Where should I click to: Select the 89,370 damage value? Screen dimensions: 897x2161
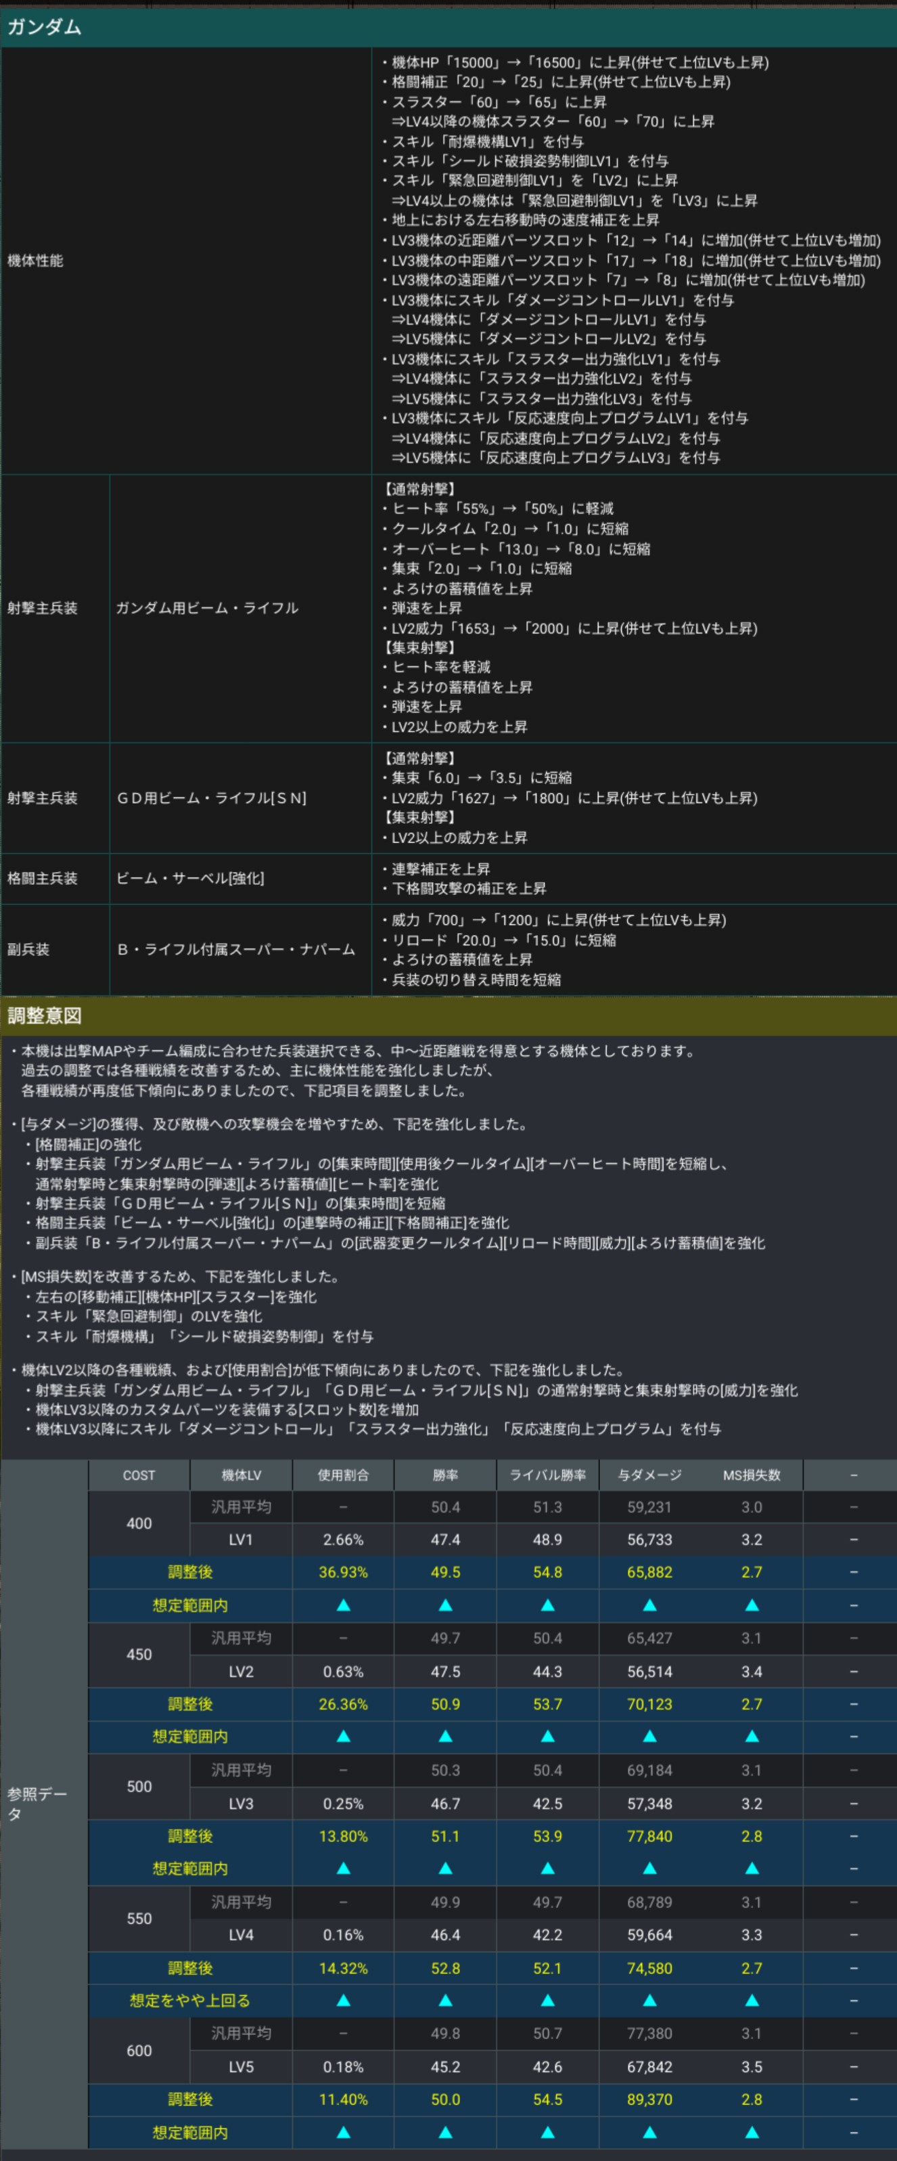(649, 2100)
